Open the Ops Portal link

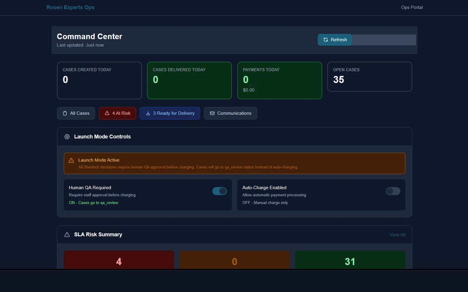pos(412,7)
